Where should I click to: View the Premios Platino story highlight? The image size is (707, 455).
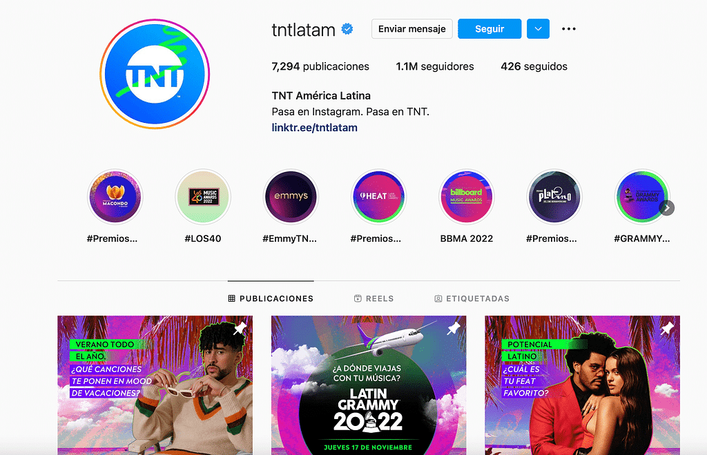[x=554, y=197]
